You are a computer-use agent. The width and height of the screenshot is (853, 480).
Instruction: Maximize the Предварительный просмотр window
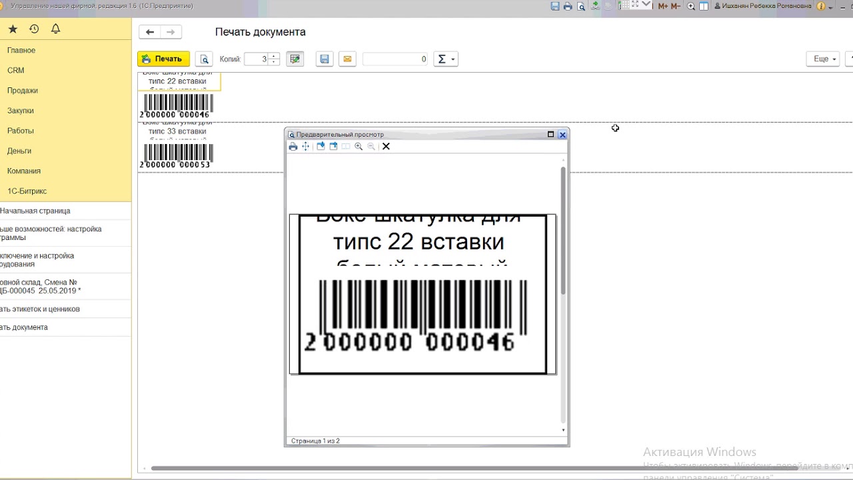click(550, 135)
